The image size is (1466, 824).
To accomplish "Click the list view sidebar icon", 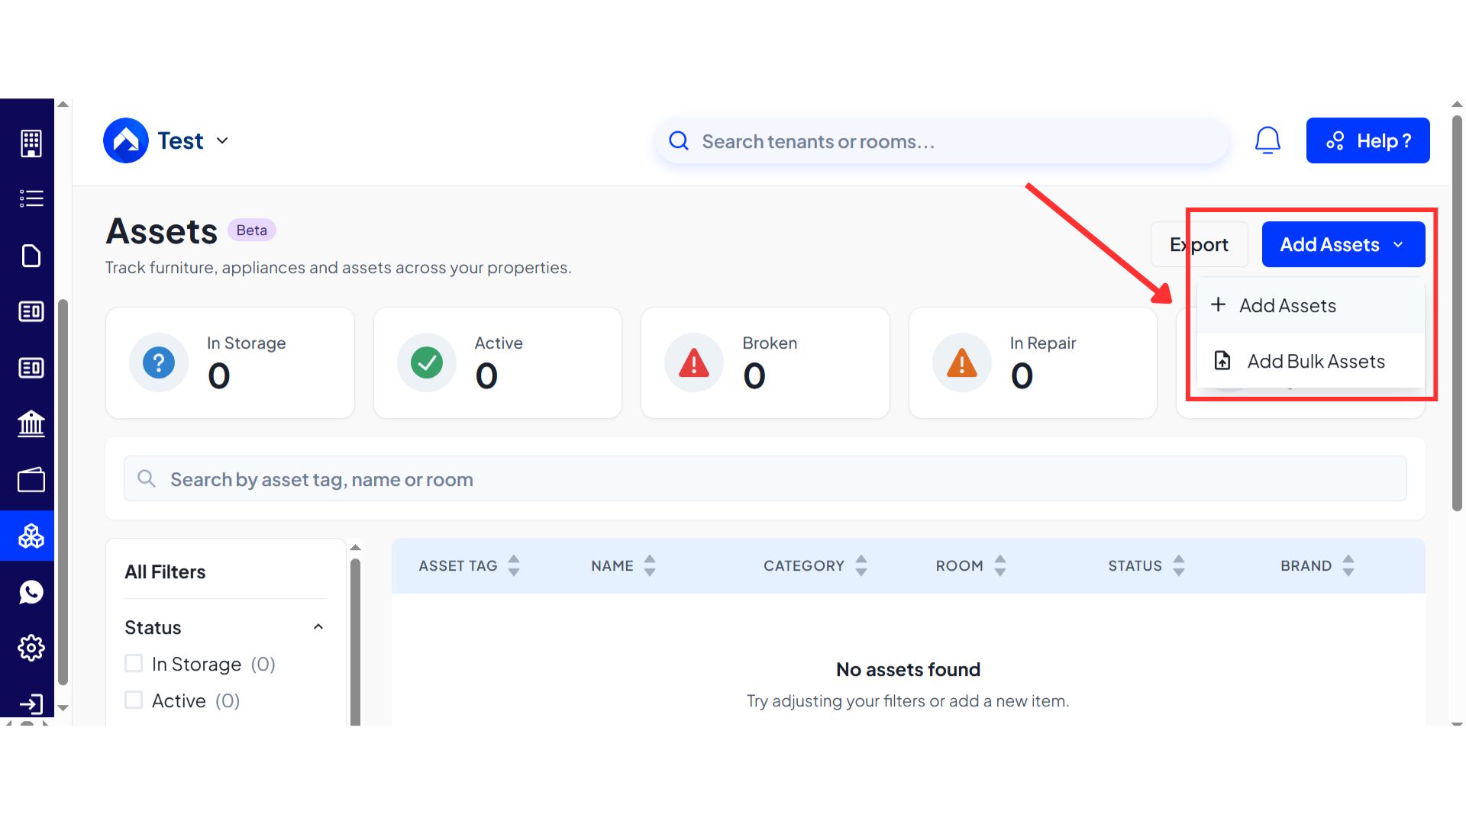I will click(31, 198).
